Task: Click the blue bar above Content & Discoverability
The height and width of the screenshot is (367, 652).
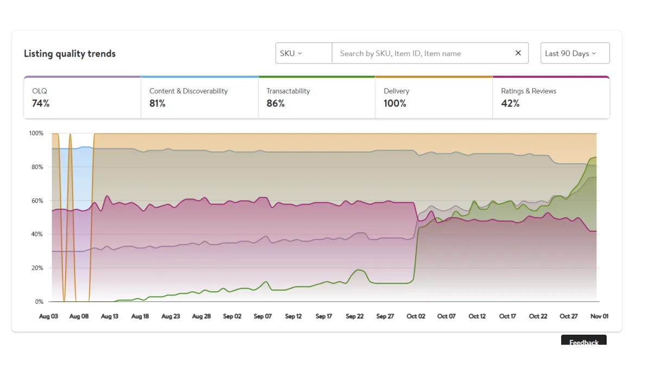Action: coord(199,77)
